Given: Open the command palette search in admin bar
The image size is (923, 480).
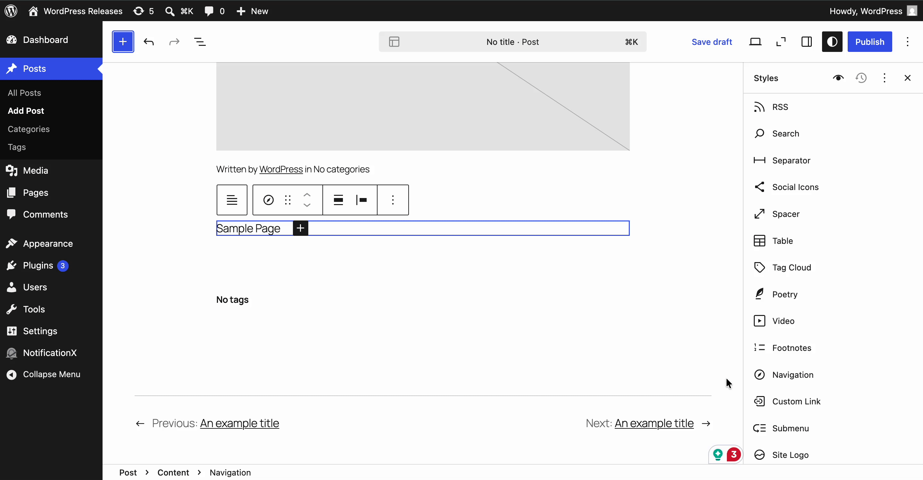Looking at the screenshot, I should 179,11.
